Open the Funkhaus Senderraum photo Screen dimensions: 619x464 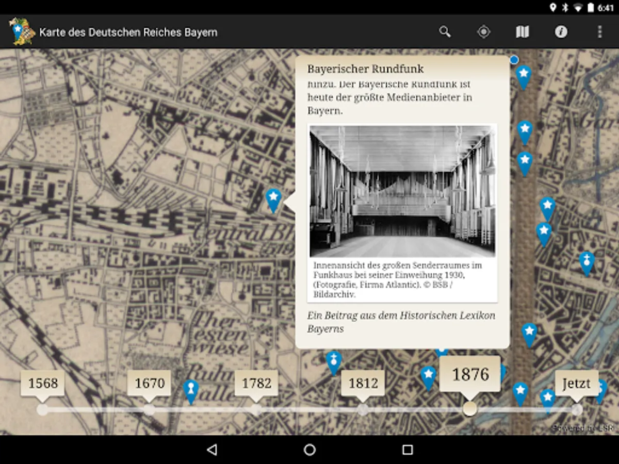tap(402, 191)
